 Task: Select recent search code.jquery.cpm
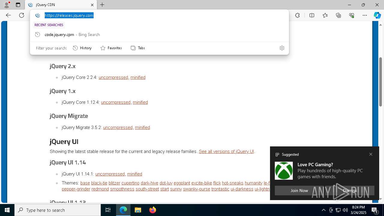pos(159,34)
